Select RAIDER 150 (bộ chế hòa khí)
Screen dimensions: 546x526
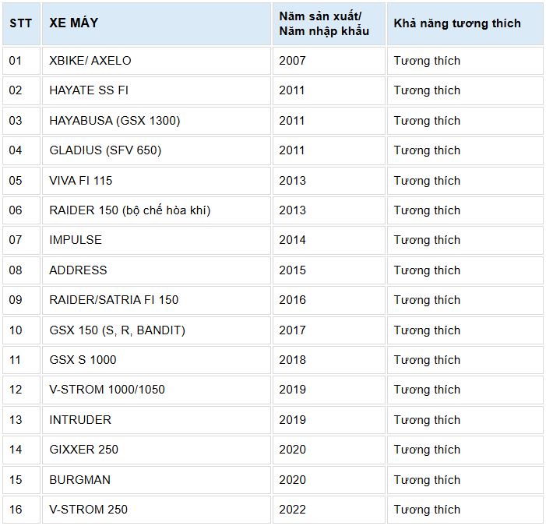(157, 210)
